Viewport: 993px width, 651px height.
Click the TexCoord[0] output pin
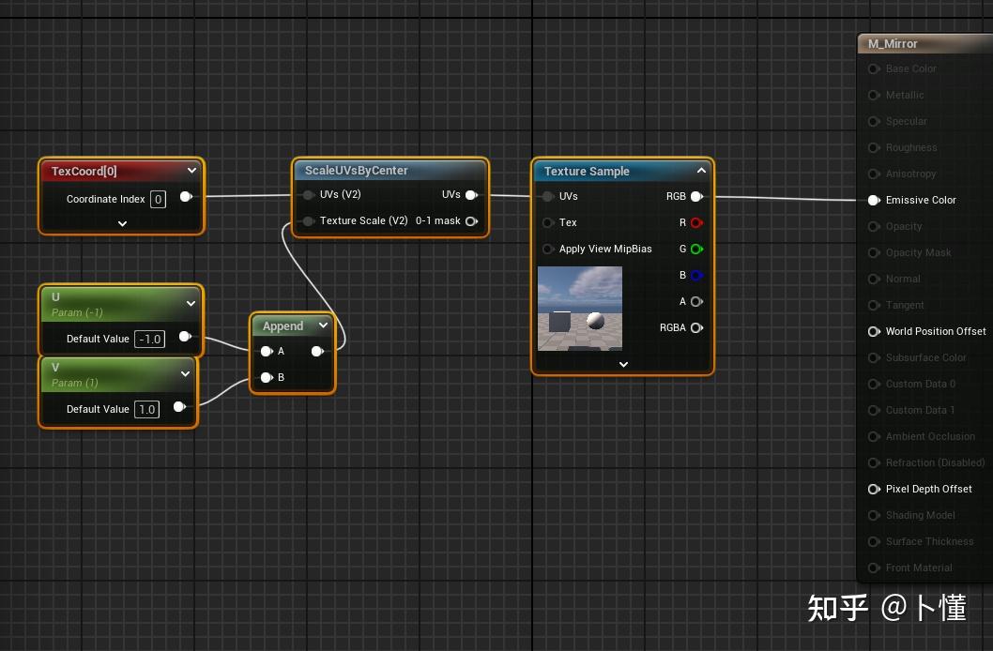[x=186, y=197]
